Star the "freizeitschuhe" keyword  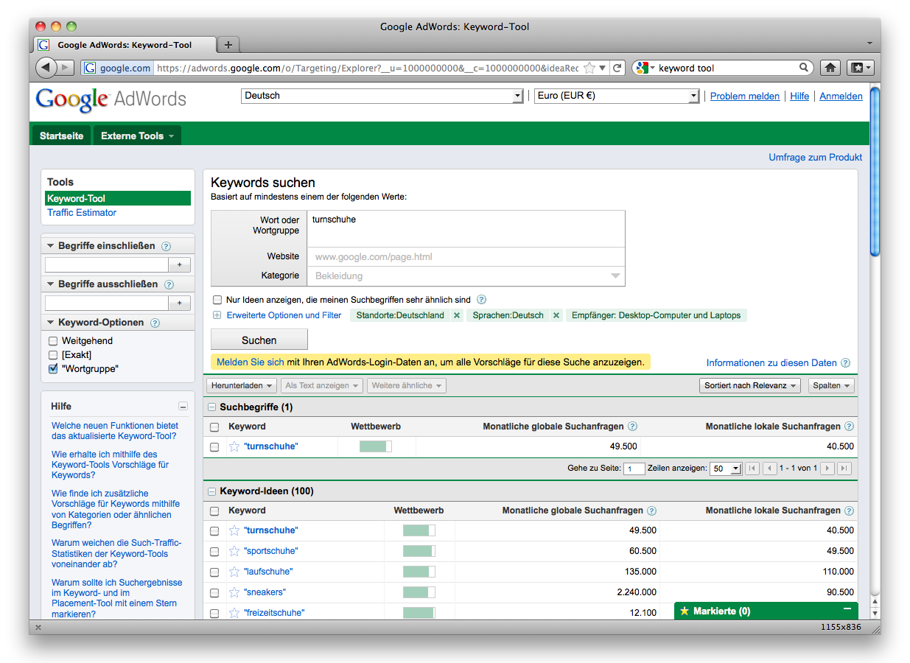pos(234,613)
